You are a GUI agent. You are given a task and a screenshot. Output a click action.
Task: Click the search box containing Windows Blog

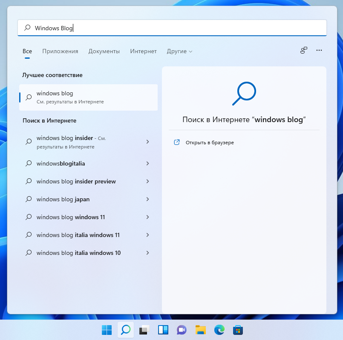(x=172, y=28)
